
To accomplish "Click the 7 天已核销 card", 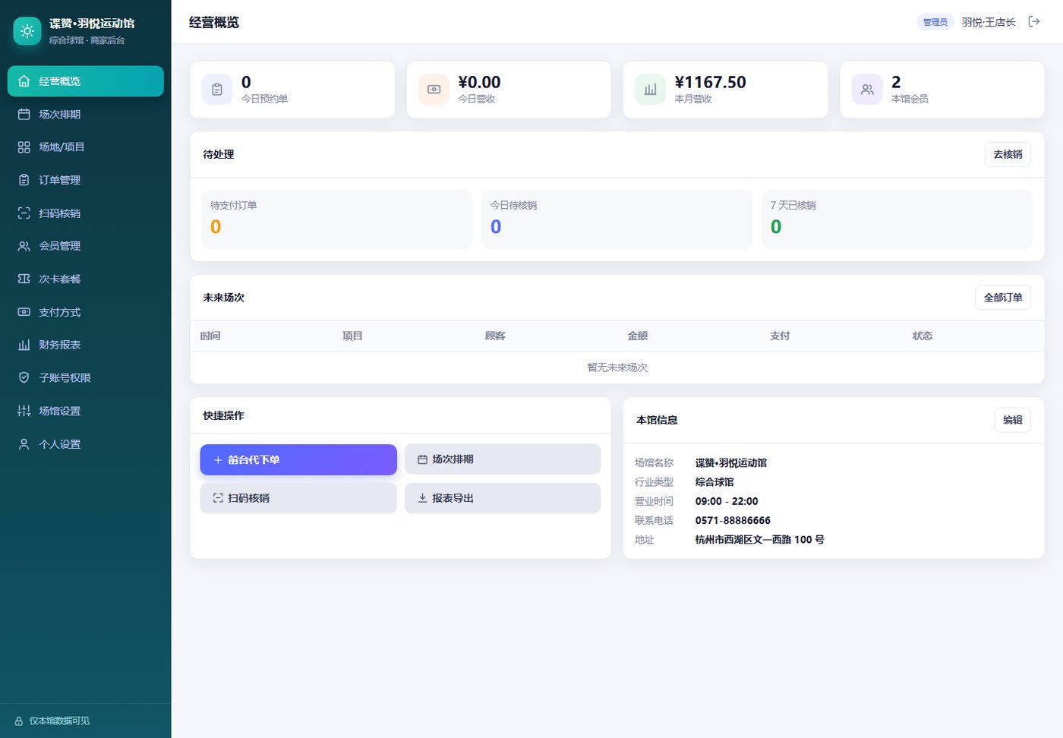I will coord(897,219).
